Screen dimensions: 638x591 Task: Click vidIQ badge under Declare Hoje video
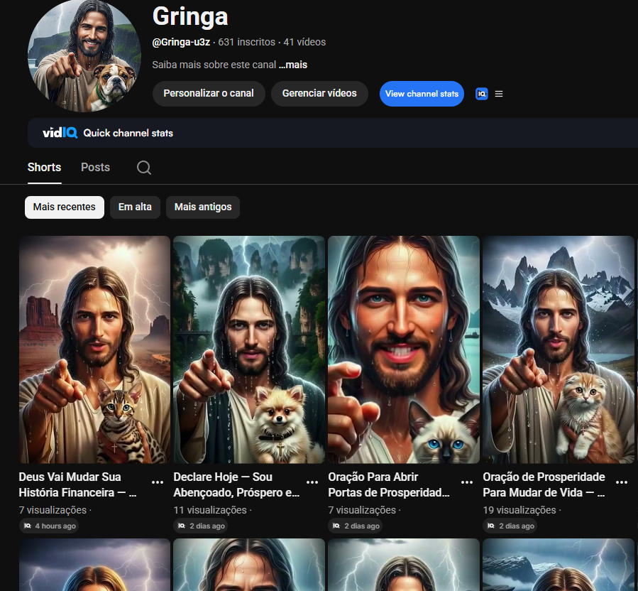pyautogui.click(x=201, y=526)
